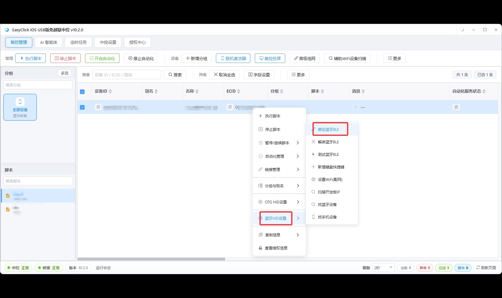Click the phone icon of 找手机设备
502x298 pixels.
pos(313,217)
